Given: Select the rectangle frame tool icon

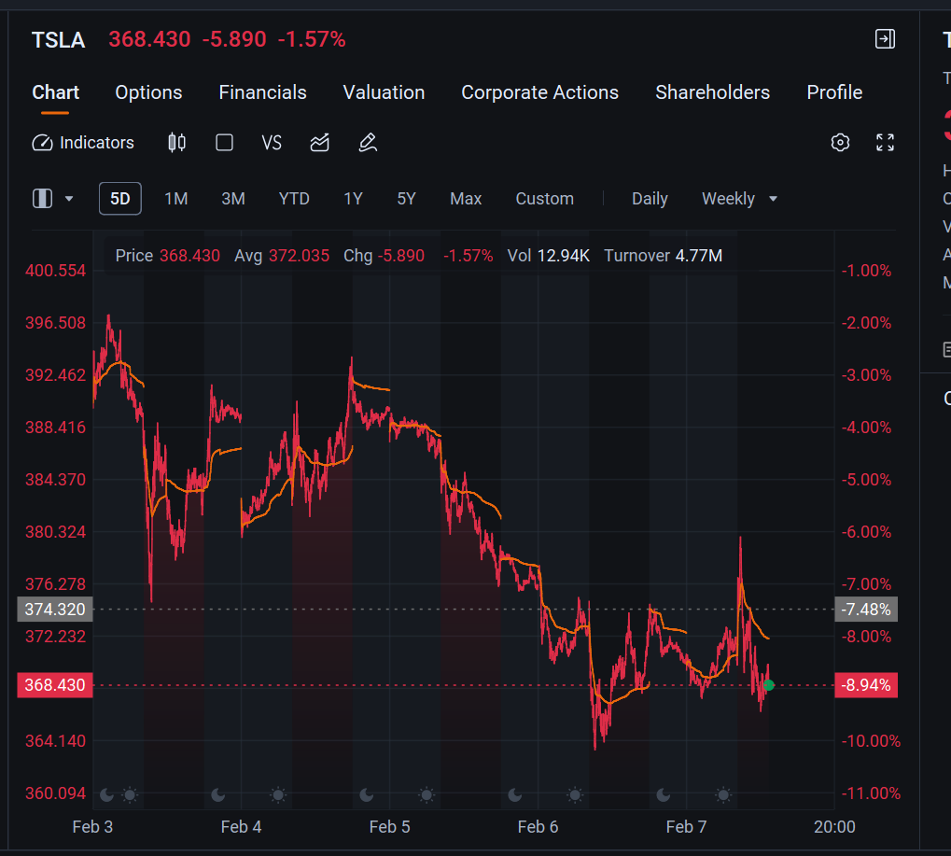Looking at the screenshot, I should coord(224,143).
